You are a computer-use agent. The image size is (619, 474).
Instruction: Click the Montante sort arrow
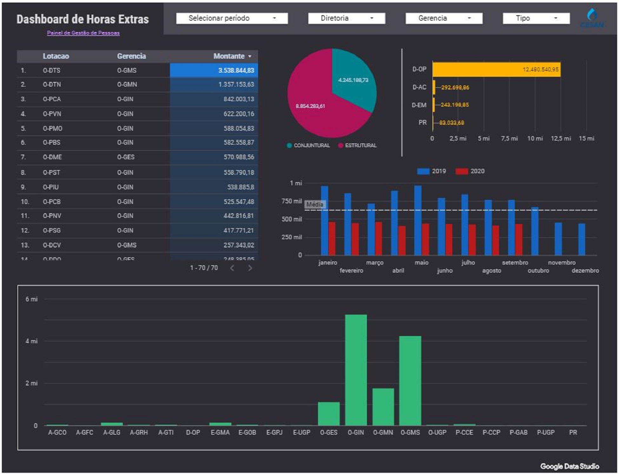coord(250,57)
